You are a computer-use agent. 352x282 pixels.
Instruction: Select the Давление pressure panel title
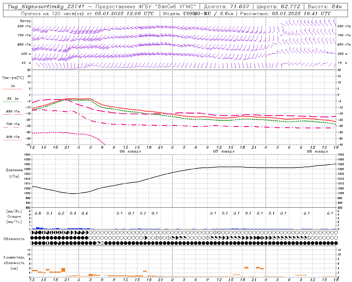(x=14, y=170)
